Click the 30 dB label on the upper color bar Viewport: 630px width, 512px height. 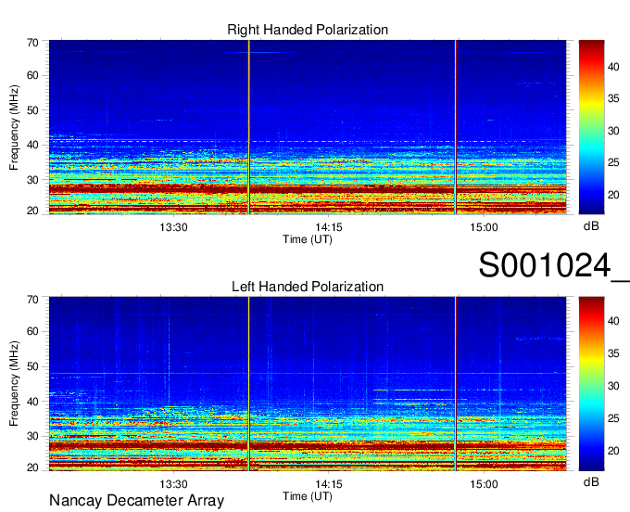pos(613,131)
